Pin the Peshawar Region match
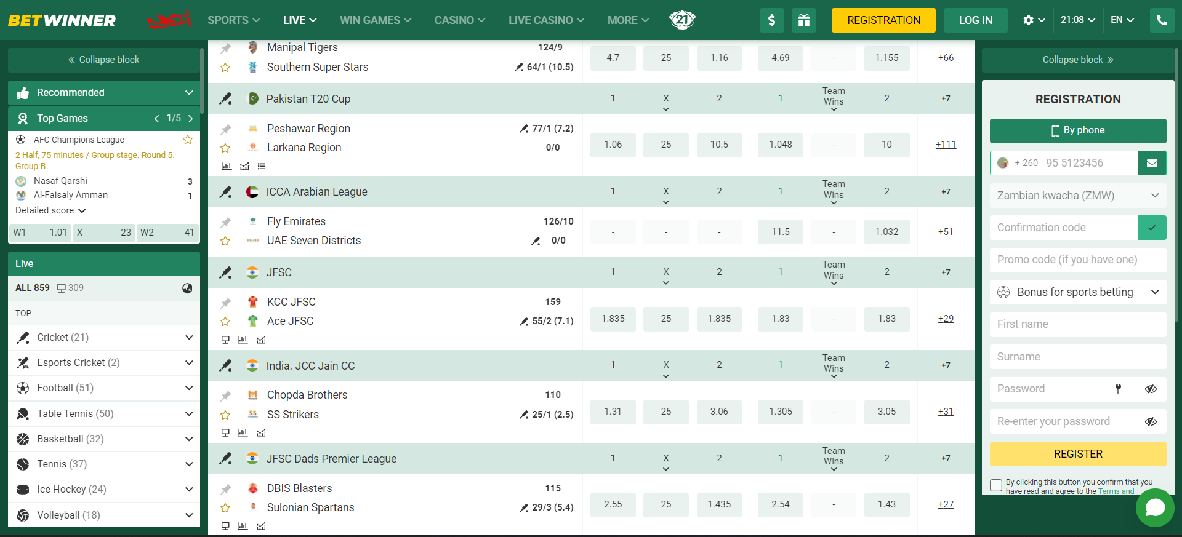The image size is (1182, 537). tap(226, 129)
